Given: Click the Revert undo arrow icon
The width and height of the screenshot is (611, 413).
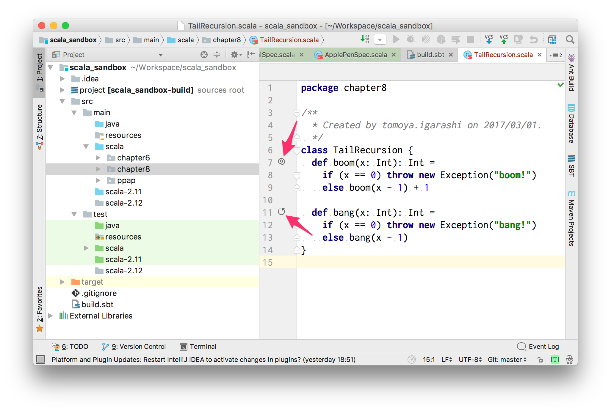Looking at the screenshot, I should (x=534, y=39).
